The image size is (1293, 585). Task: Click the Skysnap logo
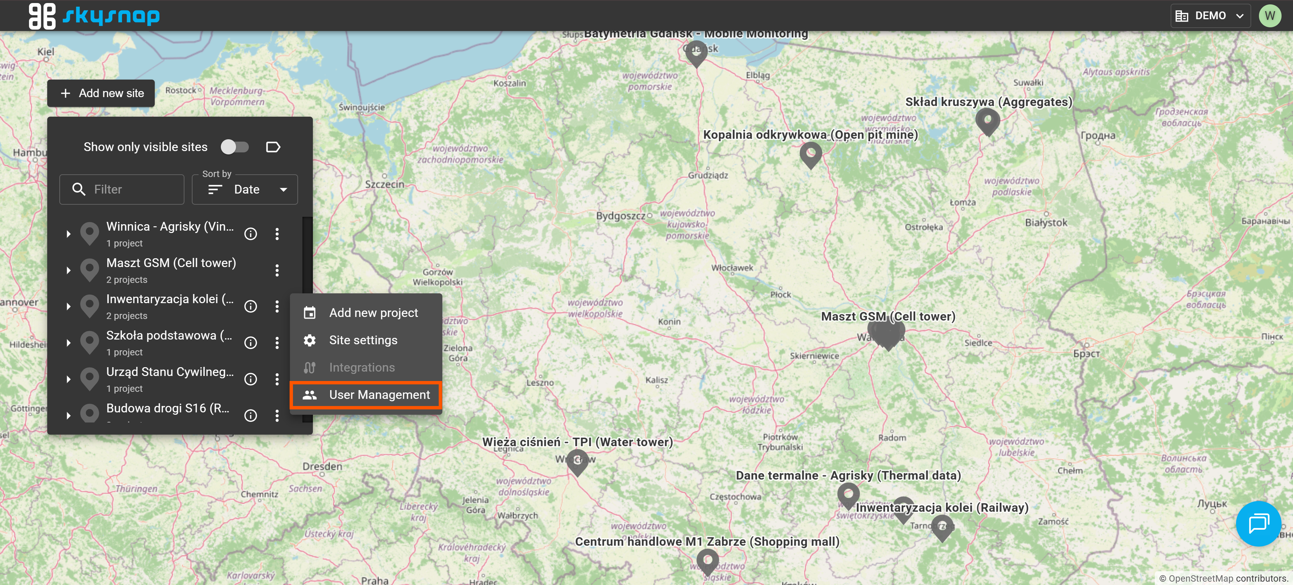point(94,16)
